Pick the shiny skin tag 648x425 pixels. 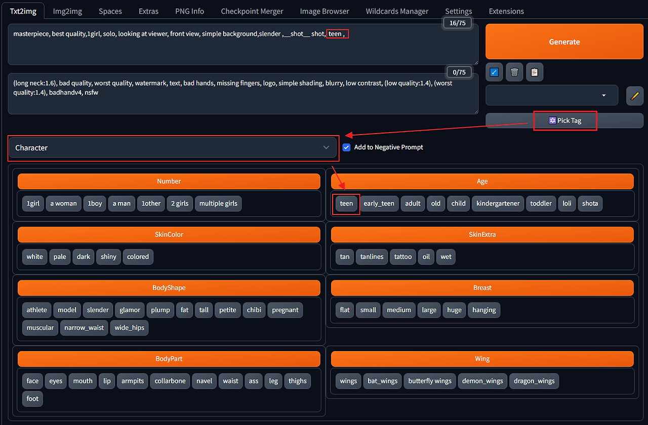(108, 257)
